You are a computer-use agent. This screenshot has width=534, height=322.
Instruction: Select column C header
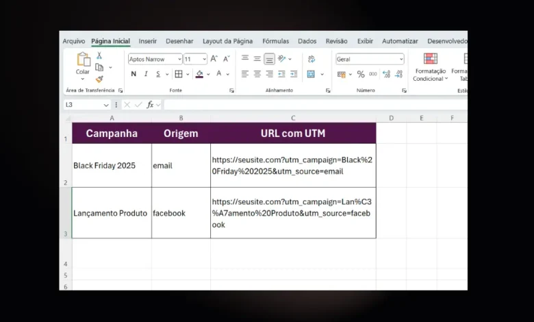293,118
